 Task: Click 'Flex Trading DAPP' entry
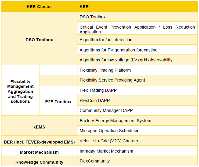pyautogui.click(x=137, y=90)
